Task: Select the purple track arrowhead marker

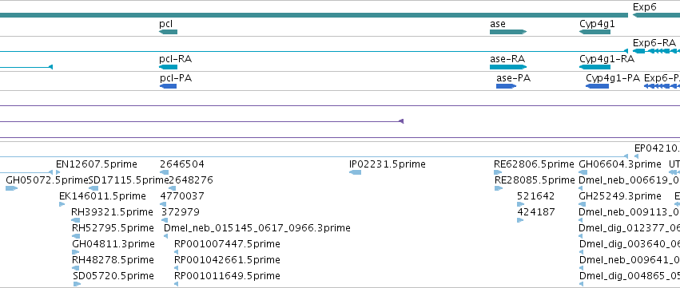Action: pyautogui.click(x=402, y=121)
